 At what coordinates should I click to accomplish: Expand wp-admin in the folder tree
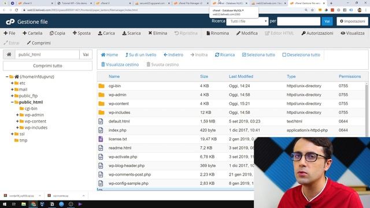17,115
